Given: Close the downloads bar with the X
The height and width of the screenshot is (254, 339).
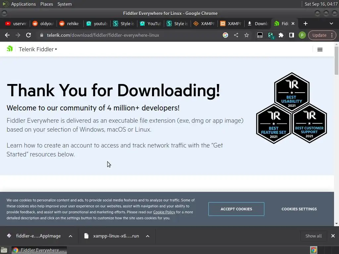Looking at the screenshot, I should (333, 236).
